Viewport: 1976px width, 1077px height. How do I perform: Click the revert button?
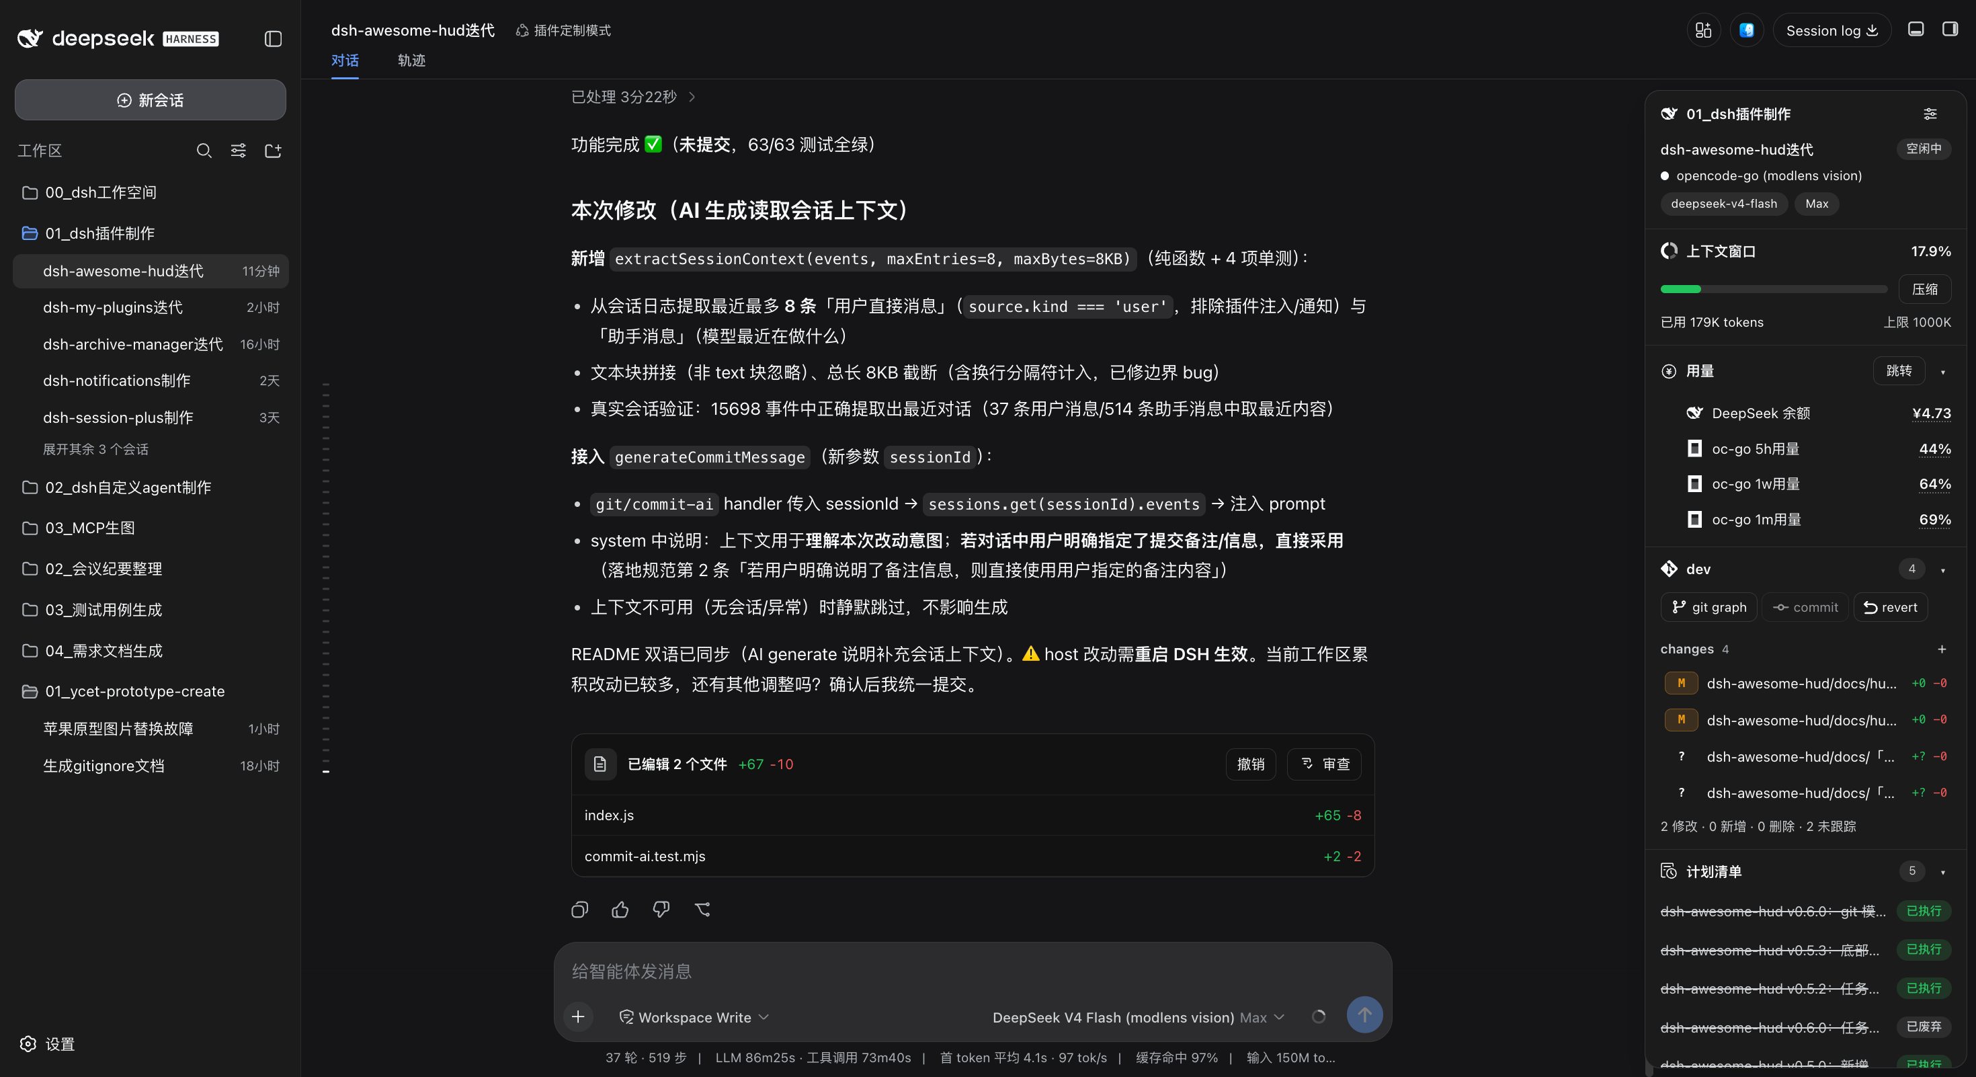point(1890,608)
